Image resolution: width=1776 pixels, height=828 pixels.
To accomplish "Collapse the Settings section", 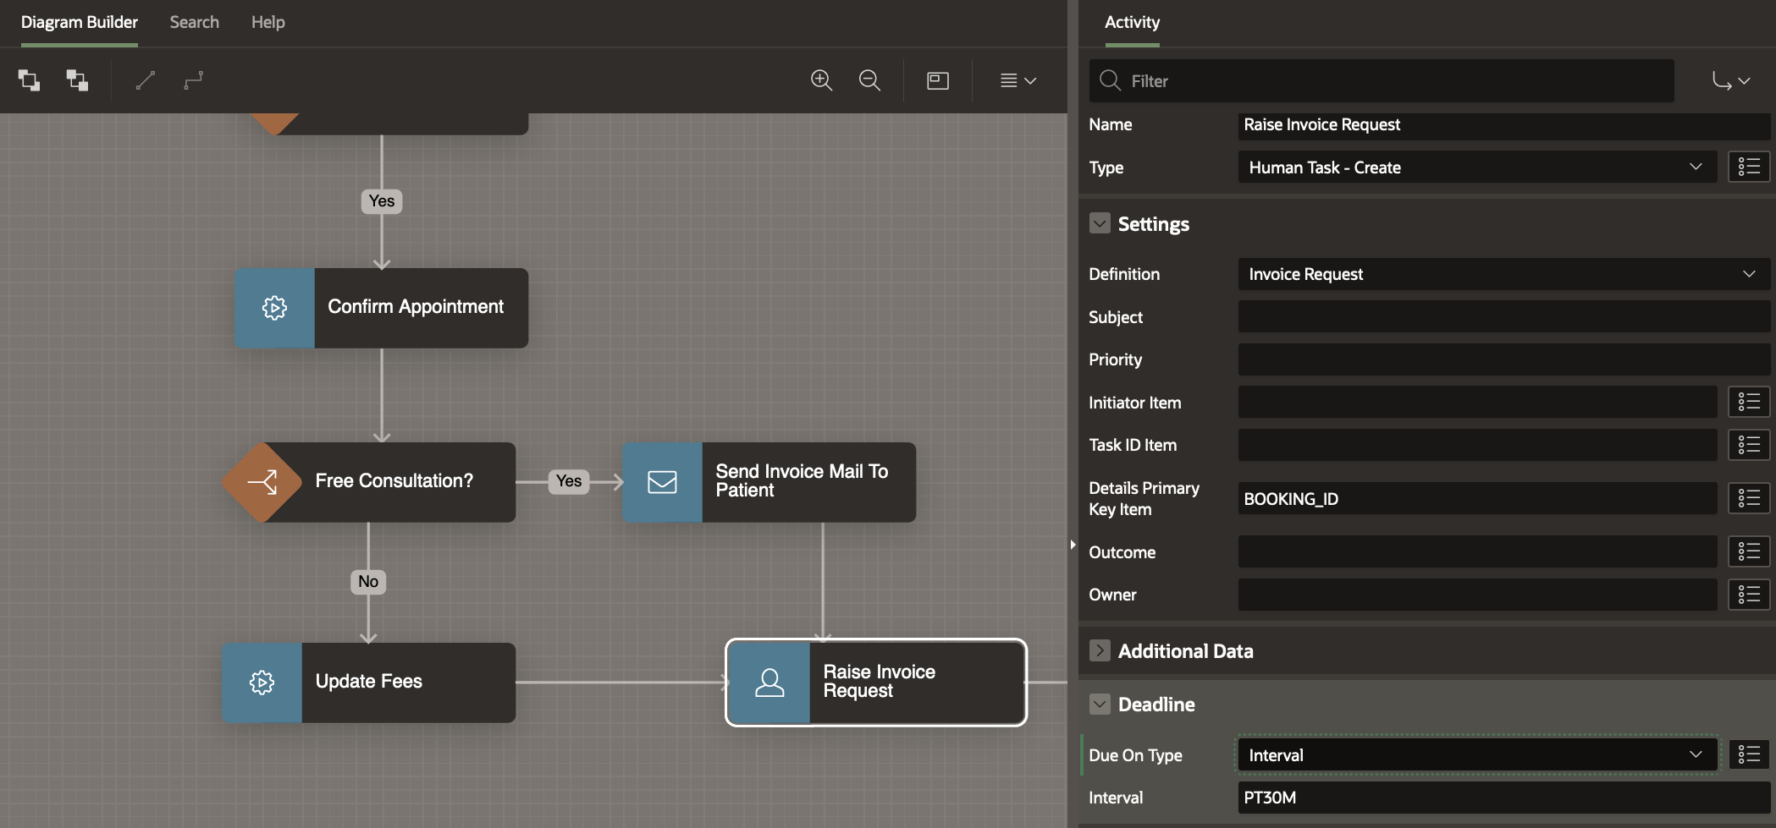I will point(1100,223).
